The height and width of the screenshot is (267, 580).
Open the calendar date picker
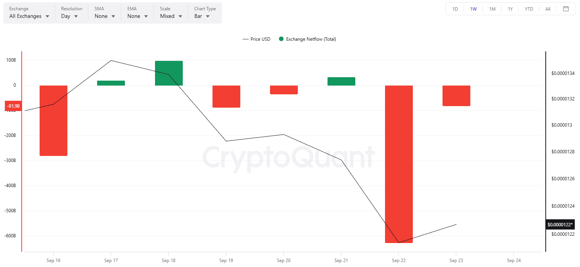click(566, 9)
